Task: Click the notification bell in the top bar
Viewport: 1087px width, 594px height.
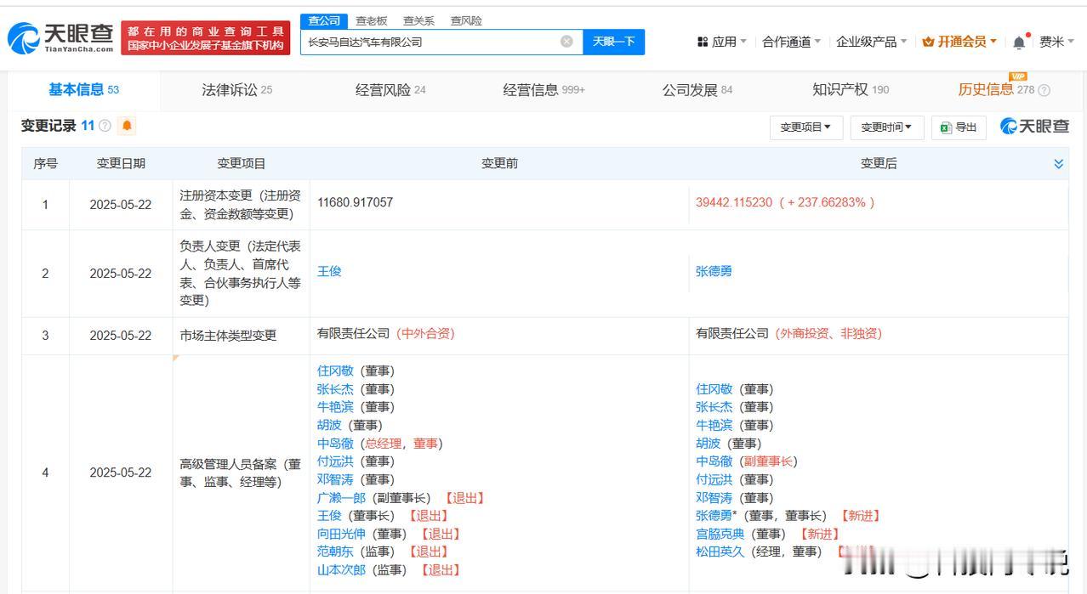Action: point(1019,42)
